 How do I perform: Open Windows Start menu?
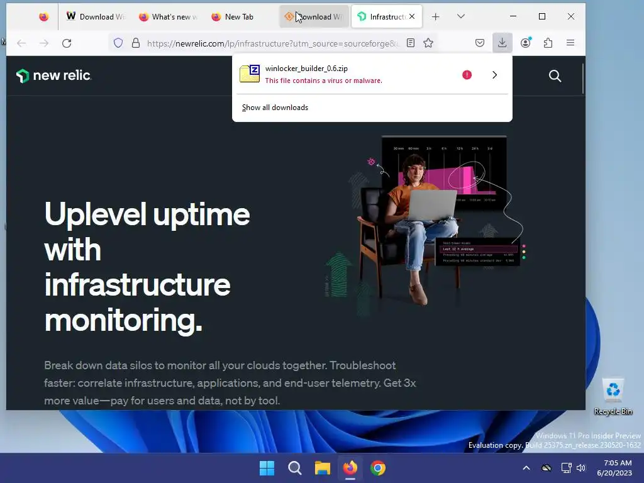click(x=267, y=468)
